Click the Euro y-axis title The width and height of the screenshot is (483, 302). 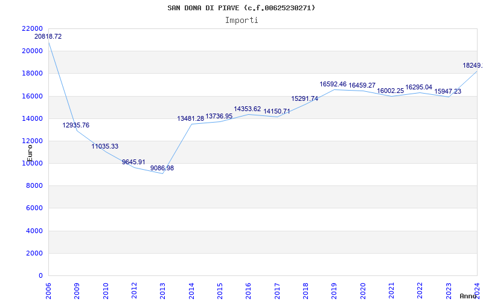(30, 153)
